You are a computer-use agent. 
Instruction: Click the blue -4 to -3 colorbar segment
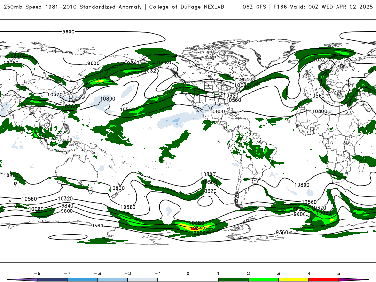(x=82, y=280)
